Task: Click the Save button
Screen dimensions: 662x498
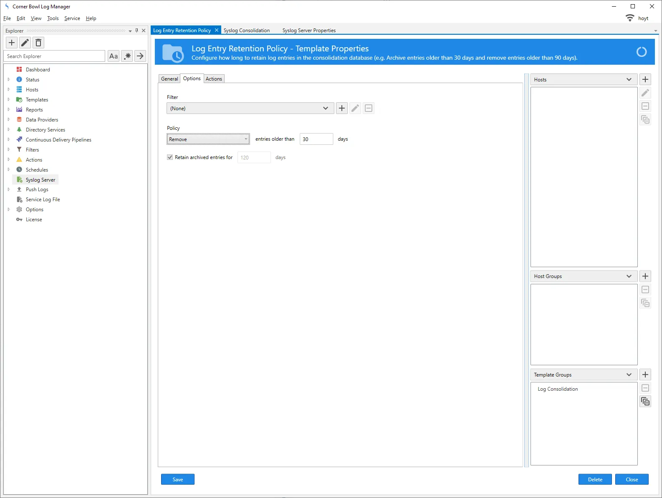Action: tap(178, 479)
